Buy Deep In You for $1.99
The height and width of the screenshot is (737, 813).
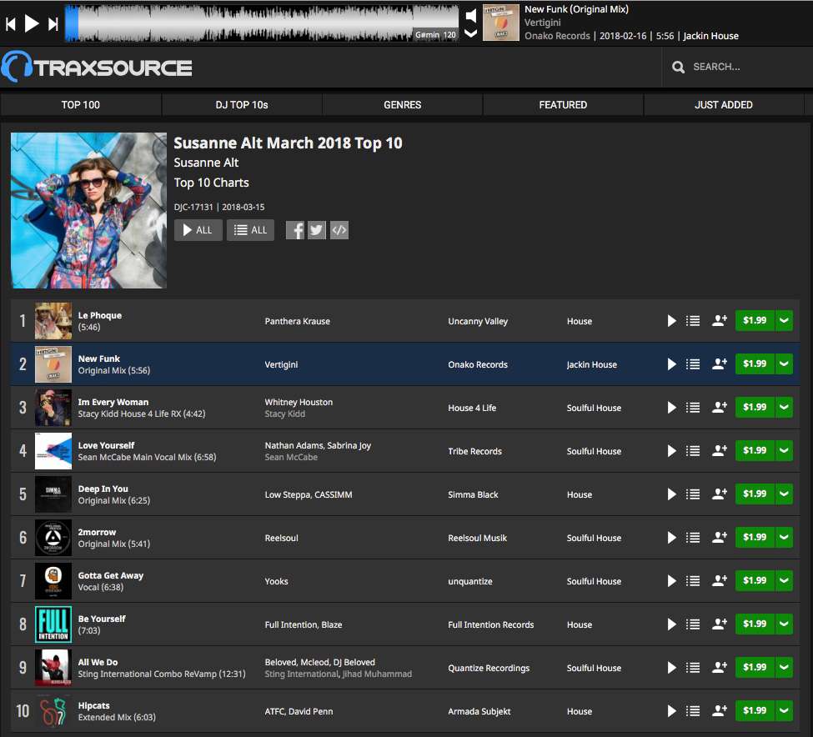(x=755, y=494)
